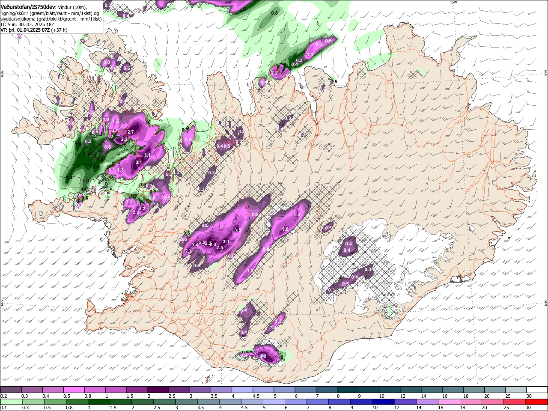The width and height of the screenshot is (548, 411).
Task: Click the 2.5 snowfall value in the central-west purple area
Action: 220,247
